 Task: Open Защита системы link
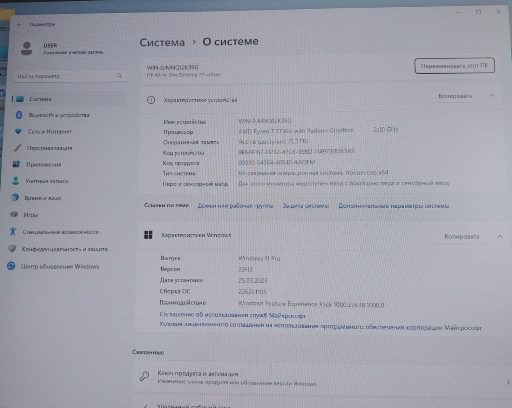(306, 206)
